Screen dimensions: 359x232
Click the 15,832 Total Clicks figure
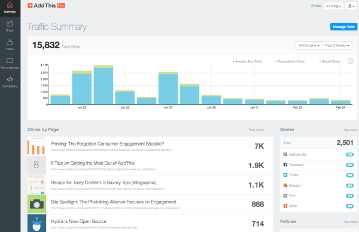(46, 45)
